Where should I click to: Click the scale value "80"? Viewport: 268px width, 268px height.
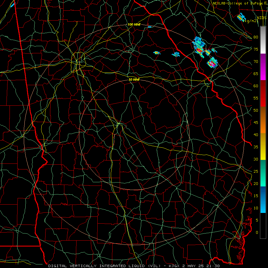(256, 37)
